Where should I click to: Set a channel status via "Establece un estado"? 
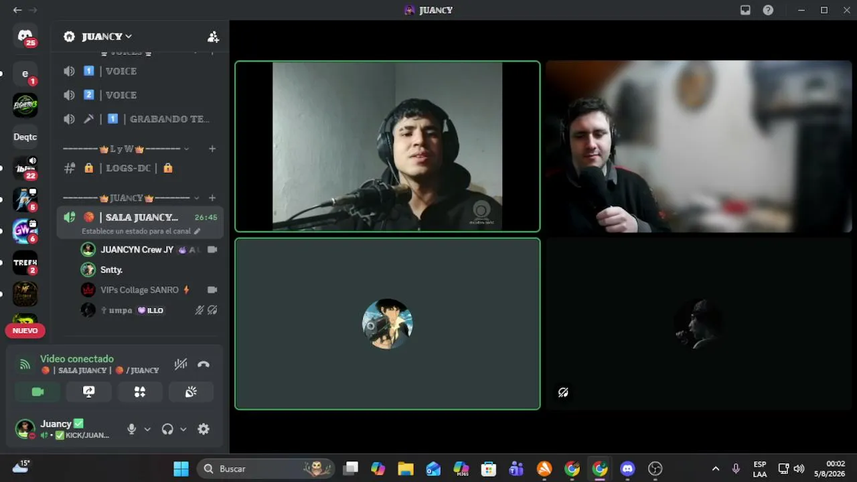141,231
